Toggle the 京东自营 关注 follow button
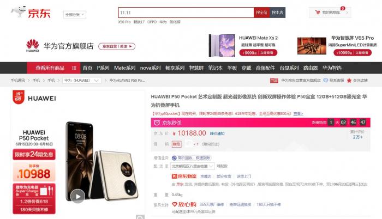Screen dimensions: 382x219 pyautogui.click(x=117, y=46)
